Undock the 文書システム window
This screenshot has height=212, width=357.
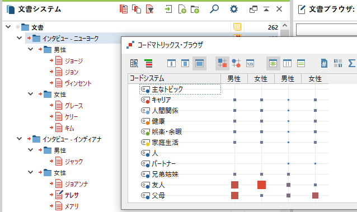point(253,10)
